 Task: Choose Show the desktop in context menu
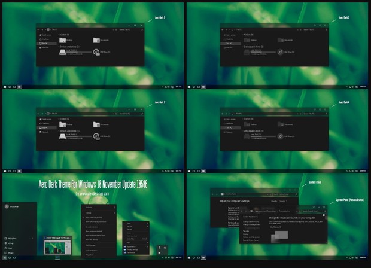(99, 240)
